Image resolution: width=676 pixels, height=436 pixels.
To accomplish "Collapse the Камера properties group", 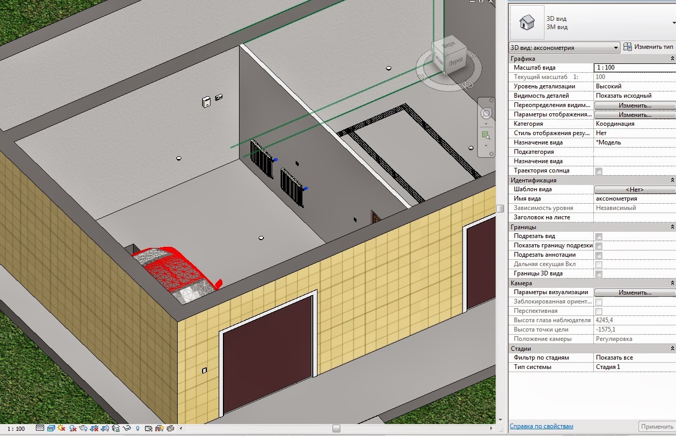I will tap(672, 283).
